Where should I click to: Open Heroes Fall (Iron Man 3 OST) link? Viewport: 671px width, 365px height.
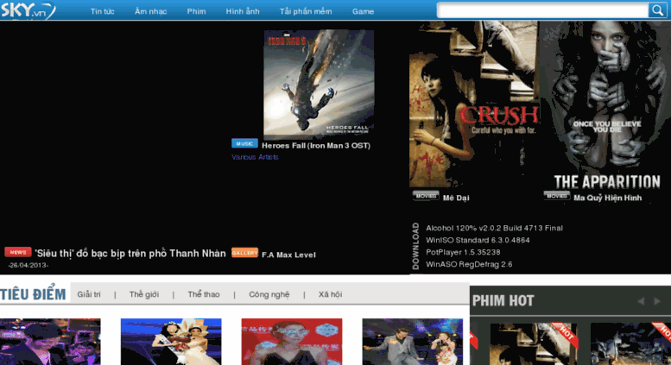[x=316, y=146]
